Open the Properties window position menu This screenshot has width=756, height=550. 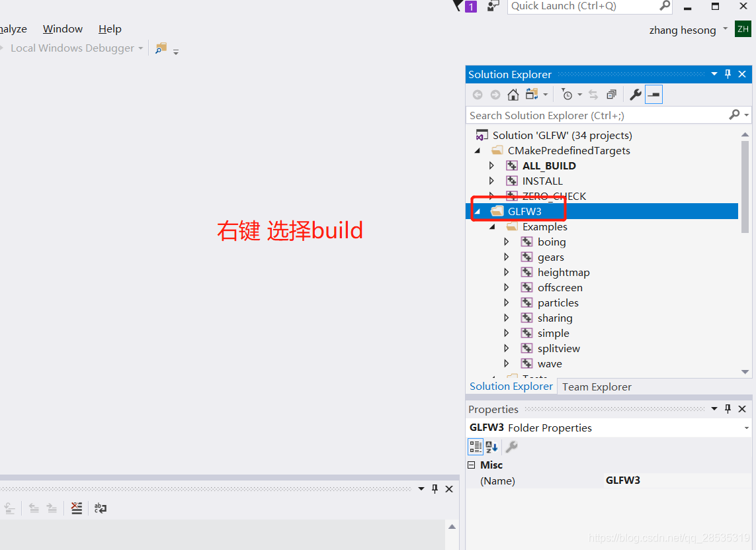(x=714, y=409)
